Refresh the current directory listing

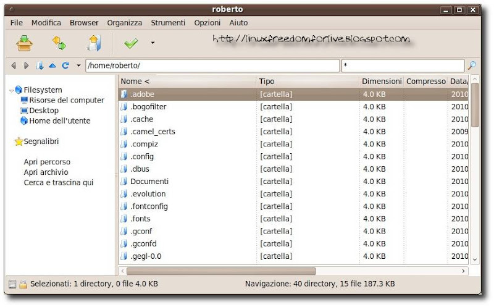click(x=65, y=65)
